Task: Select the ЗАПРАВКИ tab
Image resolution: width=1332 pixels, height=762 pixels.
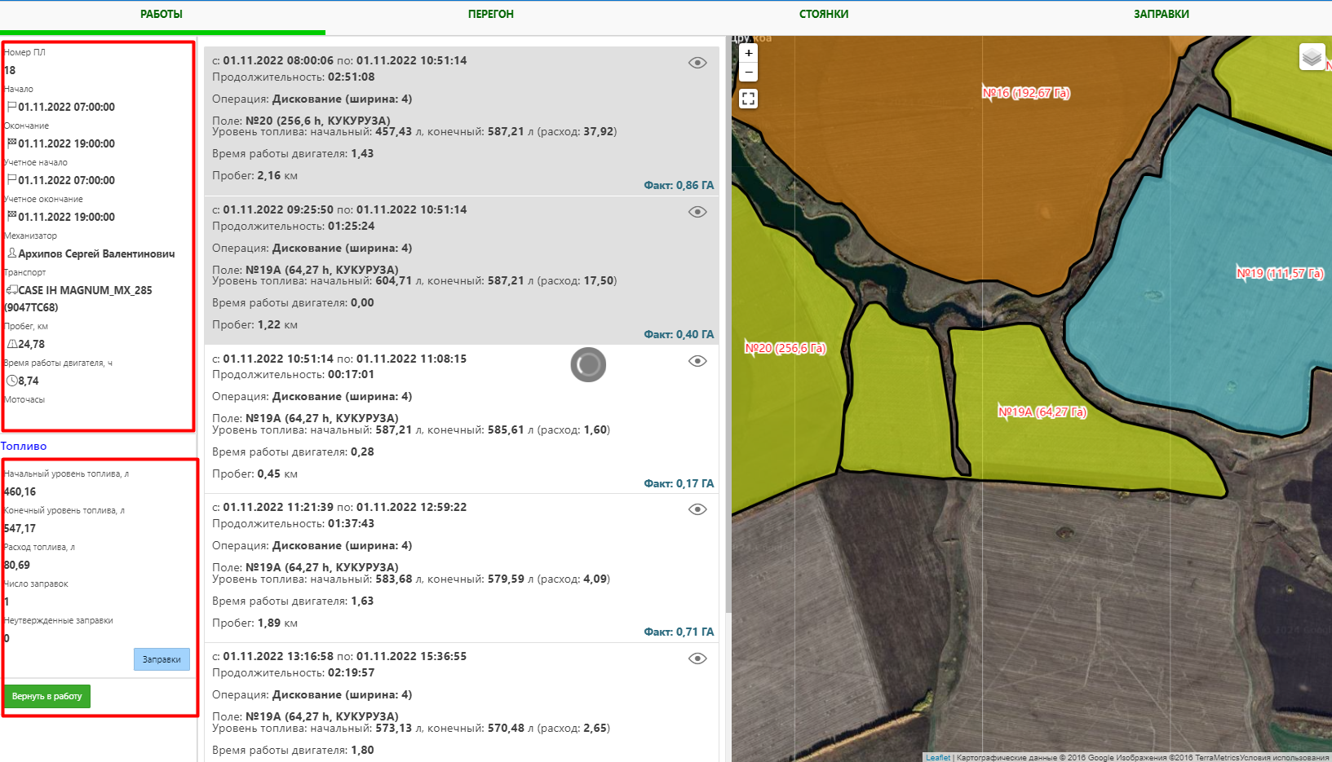Action: tap(1161, 14)
